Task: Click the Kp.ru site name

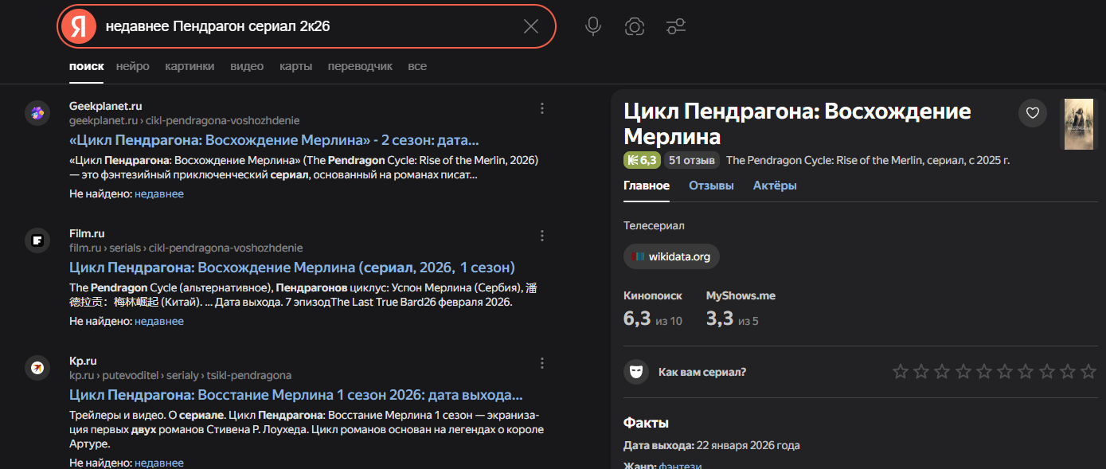Action: click(x=83, y=361)
